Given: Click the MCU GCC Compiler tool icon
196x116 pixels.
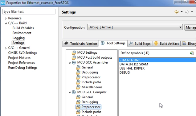Looking at the screenshot, I should tap(74, 92).
